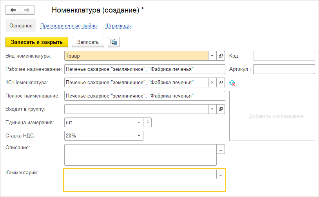
Task: Click the icon button next to Записать
Action: pyautogui.click(x=114, y=42)
